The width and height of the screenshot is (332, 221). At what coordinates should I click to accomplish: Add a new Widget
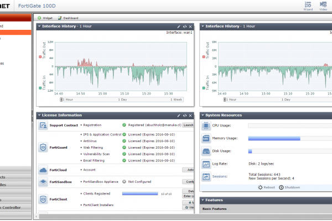pos(45,18)
